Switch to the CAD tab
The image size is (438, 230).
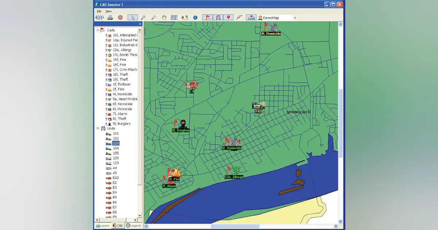point(118,226)
